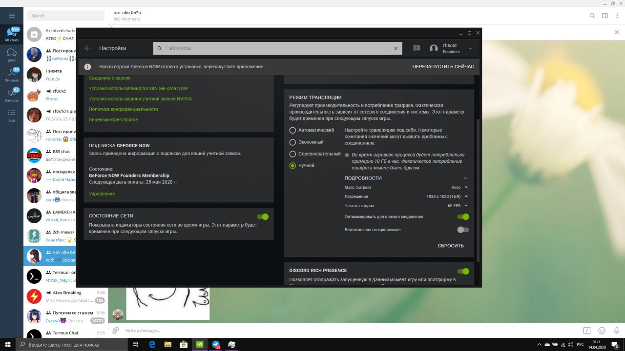Switch to All chats folder in Telegram
625x351 pixels.
pyautogui.click(x=12, y=35)
